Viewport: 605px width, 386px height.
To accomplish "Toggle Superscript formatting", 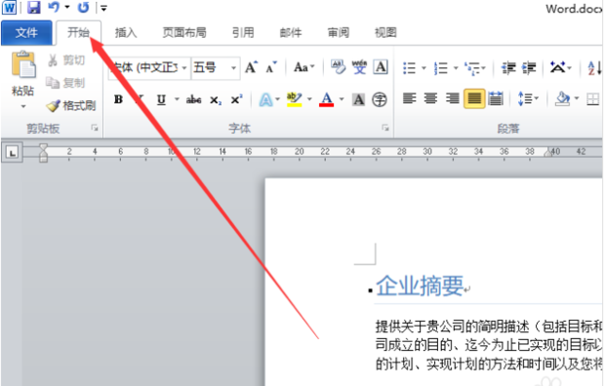I will pos(236,99).
